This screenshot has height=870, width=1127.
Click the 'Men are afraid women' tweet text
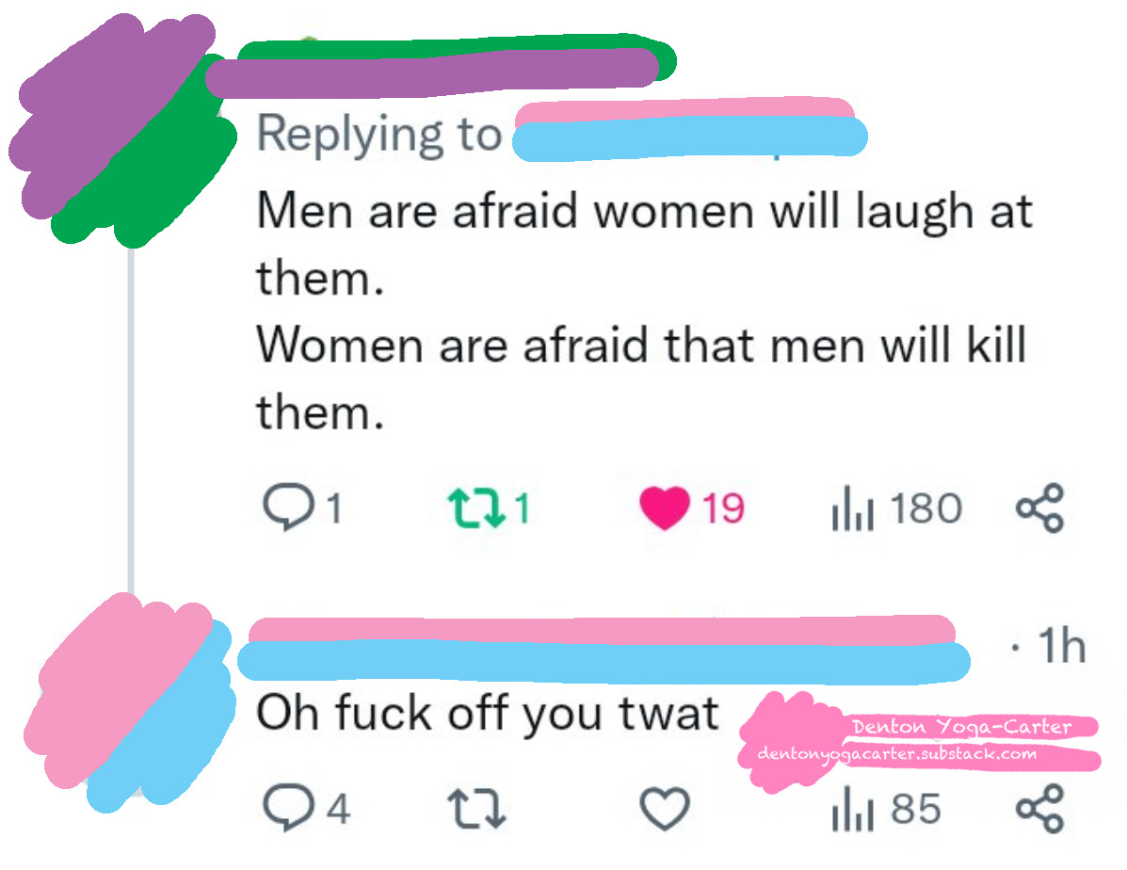point(645,312)
